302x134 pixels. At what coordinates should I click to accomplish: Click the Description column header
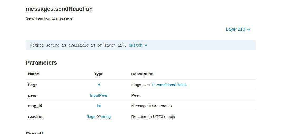142,74
